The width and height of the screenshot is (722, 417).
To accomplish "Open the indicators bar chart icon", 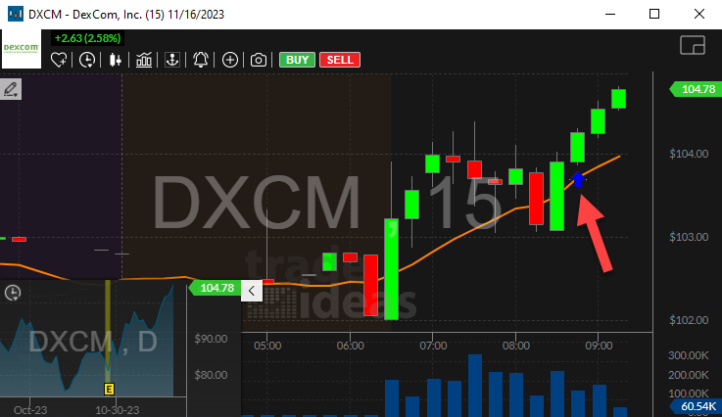I will click(144, 60).
